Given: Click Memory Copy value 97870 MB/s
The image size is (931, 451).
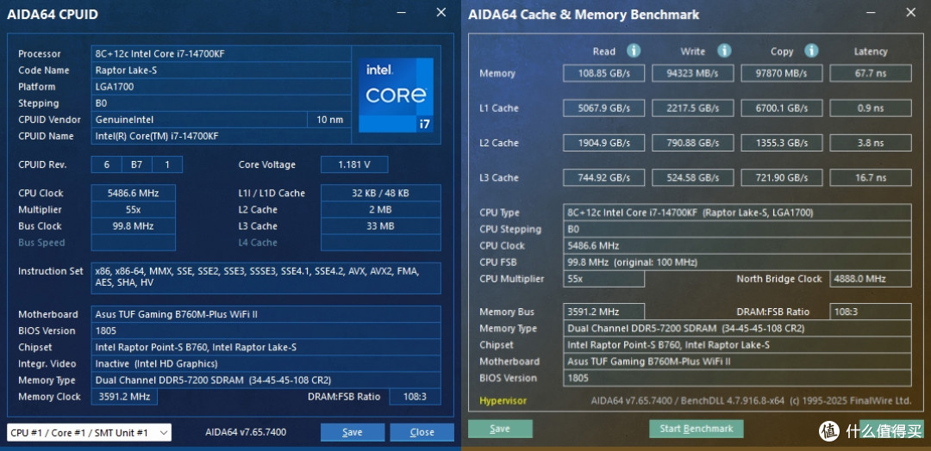Looking at the screenshot, I should (x=782, y=73).
